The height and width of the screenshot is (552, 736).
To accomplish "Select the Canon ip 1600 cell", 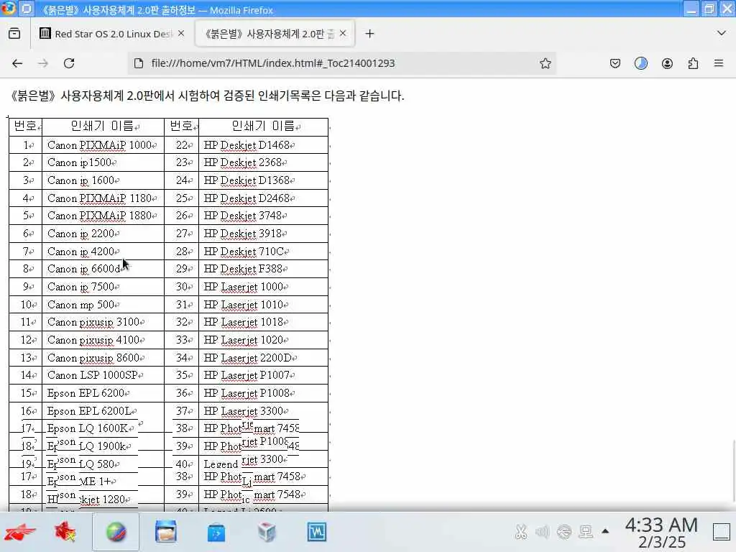I will (x=103, y=180).
